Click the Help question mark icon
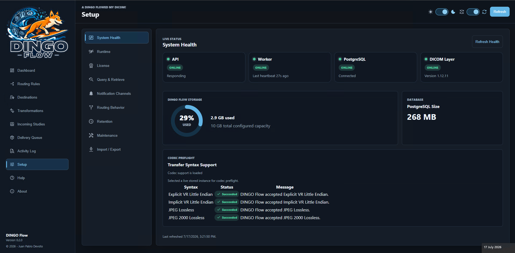 [12, 178]
